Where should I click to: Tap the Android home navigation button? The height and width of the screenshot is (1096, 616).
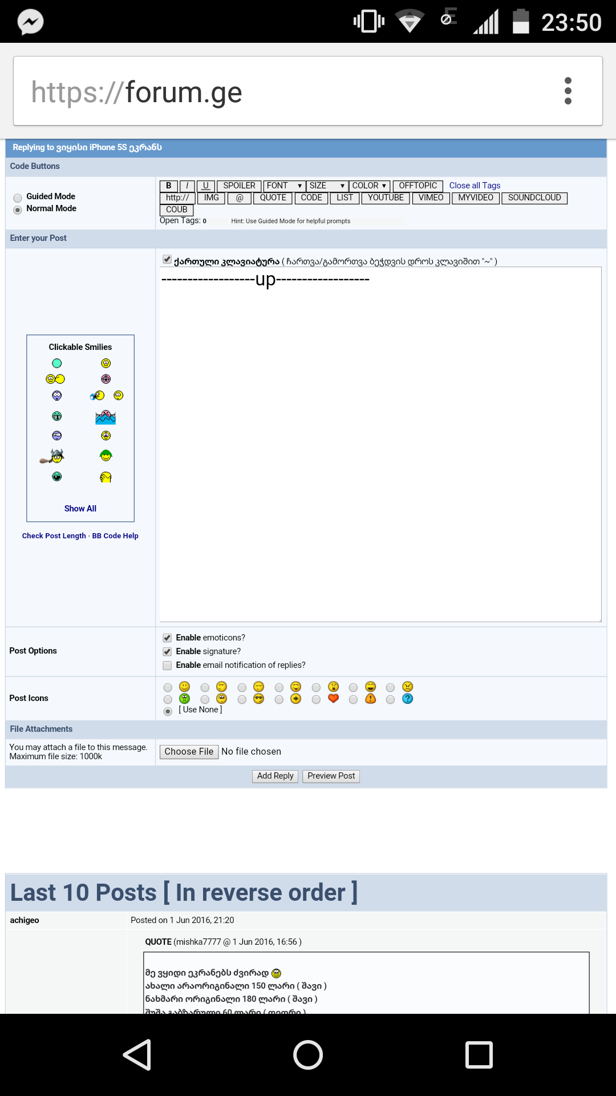[308, 1054]
